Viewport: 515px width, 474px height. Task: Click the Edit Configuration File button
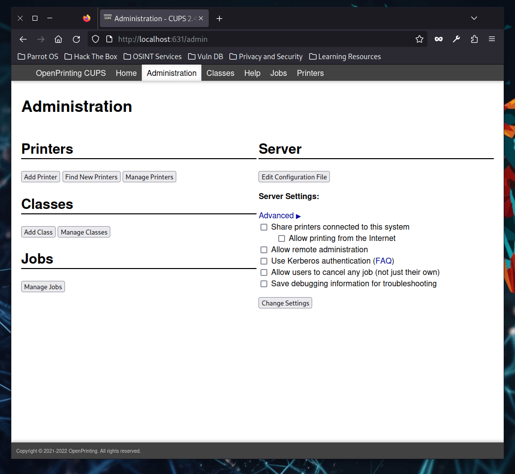coord(294,177)
